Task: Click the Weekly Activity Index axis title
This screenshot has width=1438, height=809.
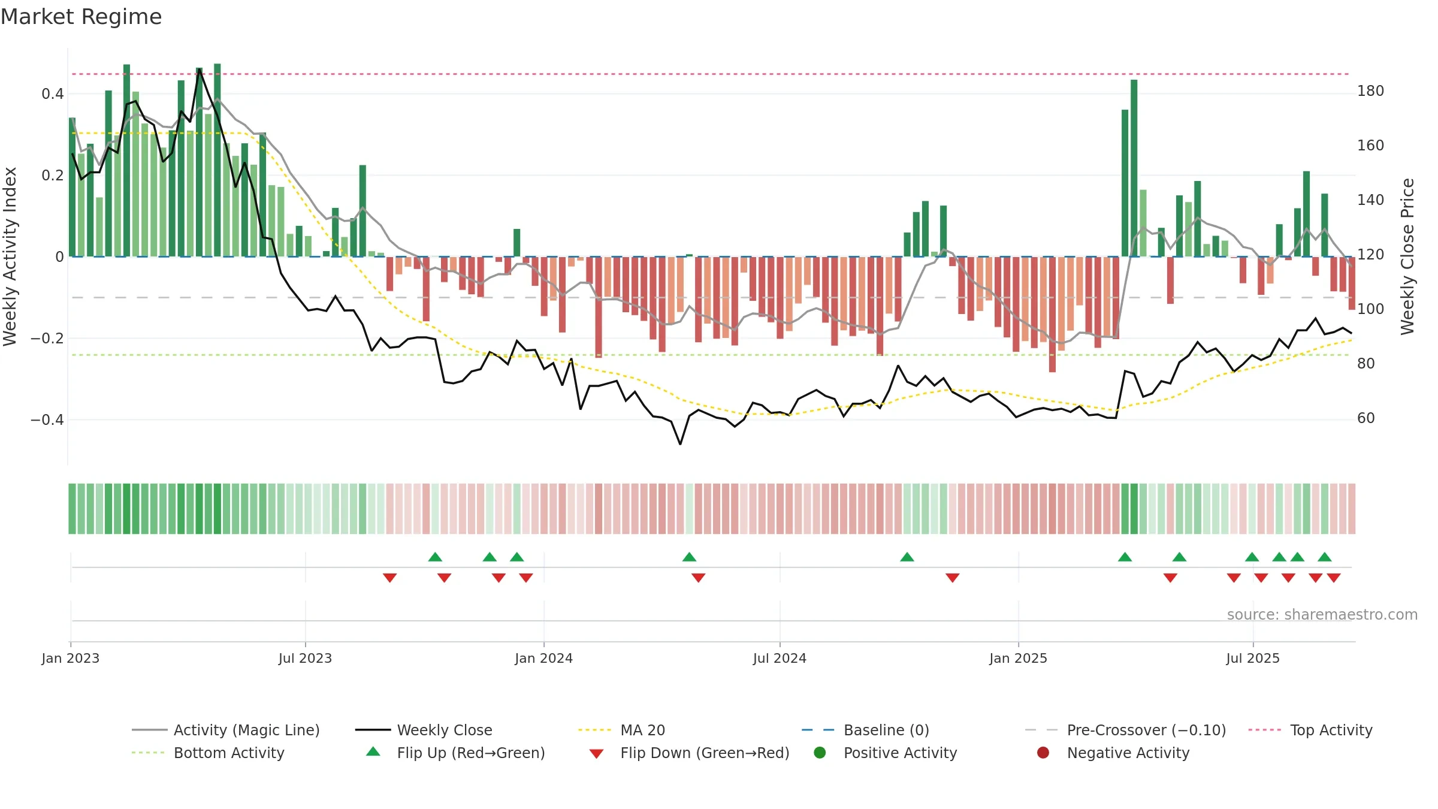Action: (10, 256)
